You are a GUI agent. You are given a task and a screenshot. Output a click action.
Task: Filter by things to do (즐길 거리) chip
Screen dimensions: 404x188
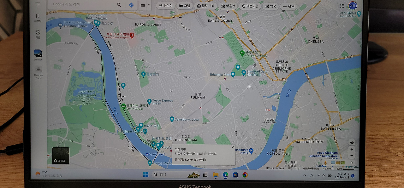click(x=206, y=6)
